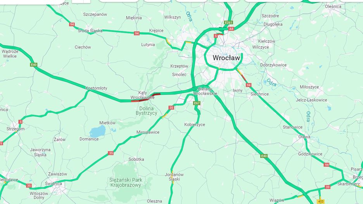
Task: Click the Jelcz-Laskowice town label
Action: 311,100
